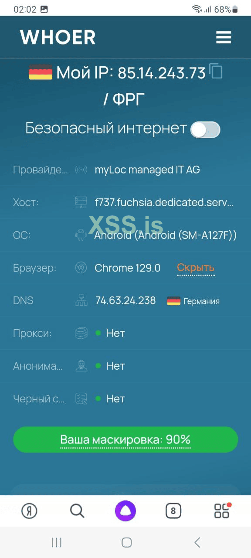
Task: Click the browser globe icon
Action: [81, 268]
